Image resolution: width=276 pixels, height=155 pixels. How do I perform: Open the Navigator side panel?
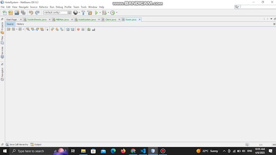click(x=2, y=74)
